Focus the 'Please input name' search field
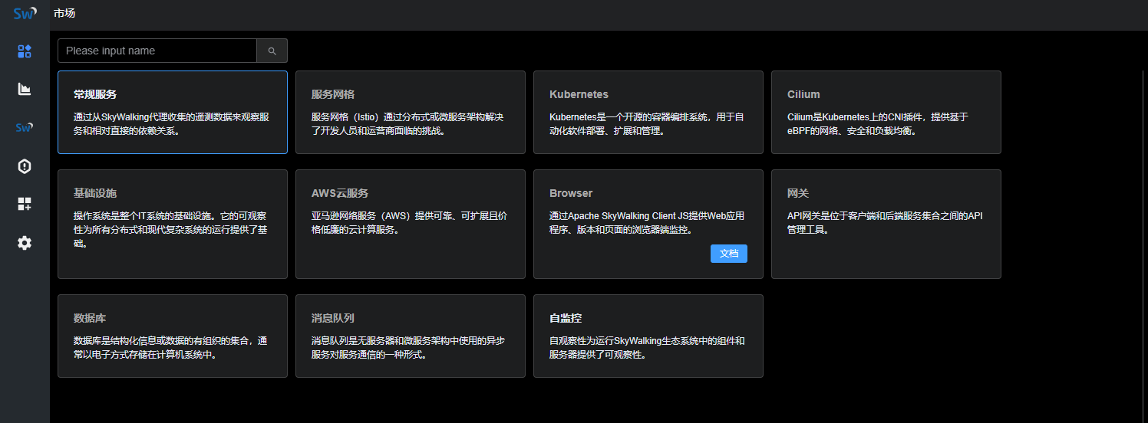 pos(157,51)
